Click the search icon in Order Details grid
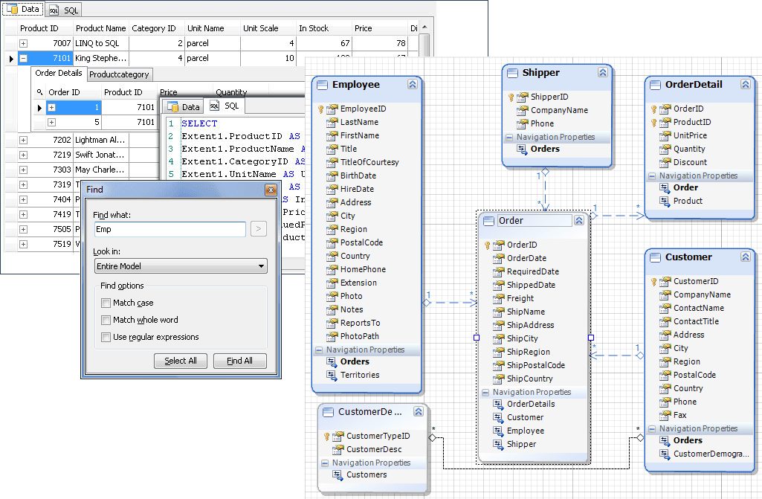Image resolution: width=762 pixels, height=499 pixels. [x=40, y=92]
